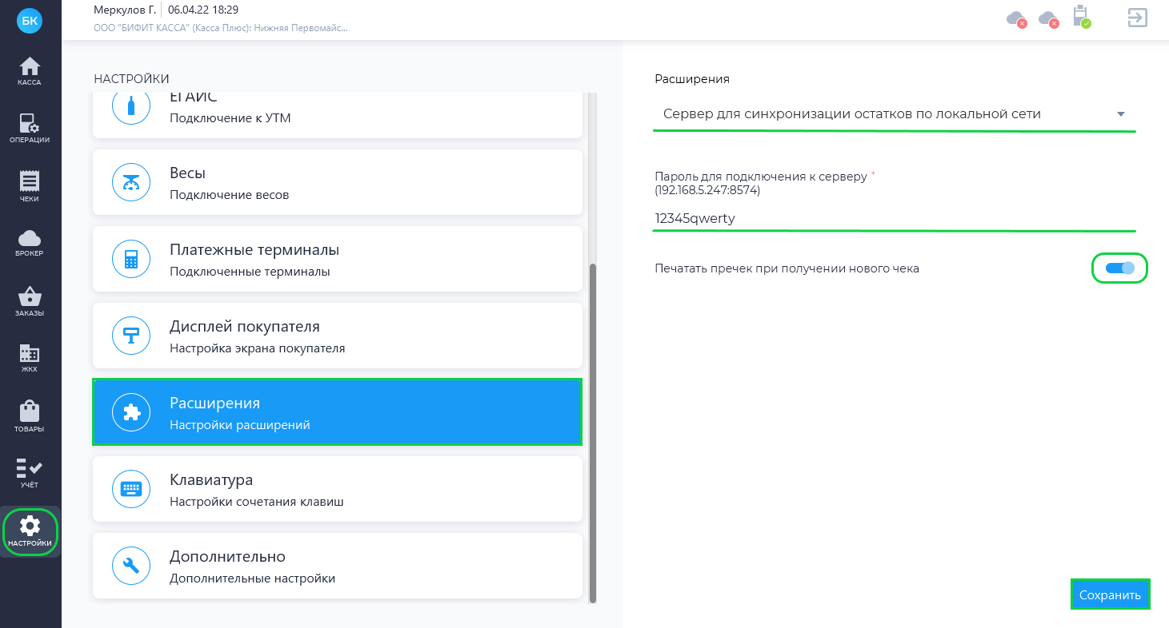This screenshot has width=1169, height=628.
Task: Click the server password input field
Action: [895, 217]
